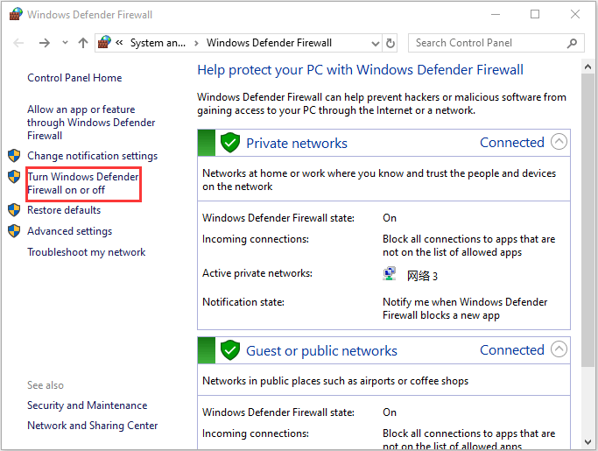
Task: Maximize the Firewall window
Action: click(535, 15)
